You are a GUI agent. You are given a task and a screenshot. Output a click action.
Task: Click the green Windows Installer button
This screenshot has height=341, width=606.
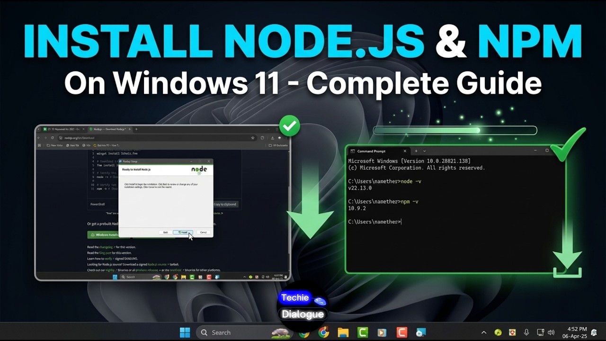point(104,234)
